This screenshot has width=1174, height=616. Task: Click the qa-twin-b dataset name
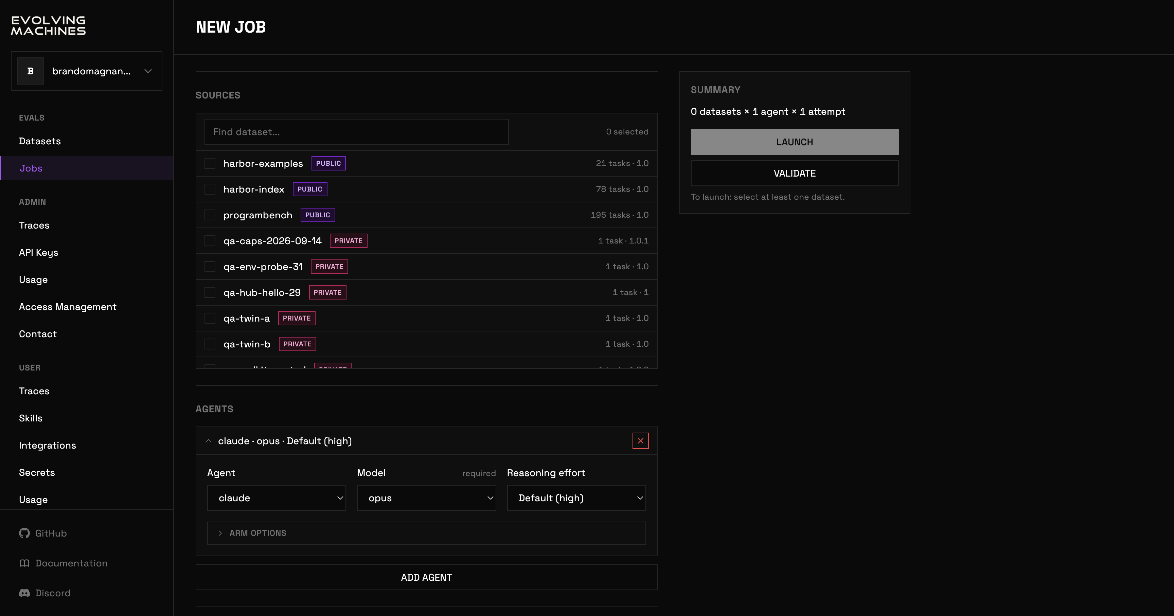click(247, 344)
